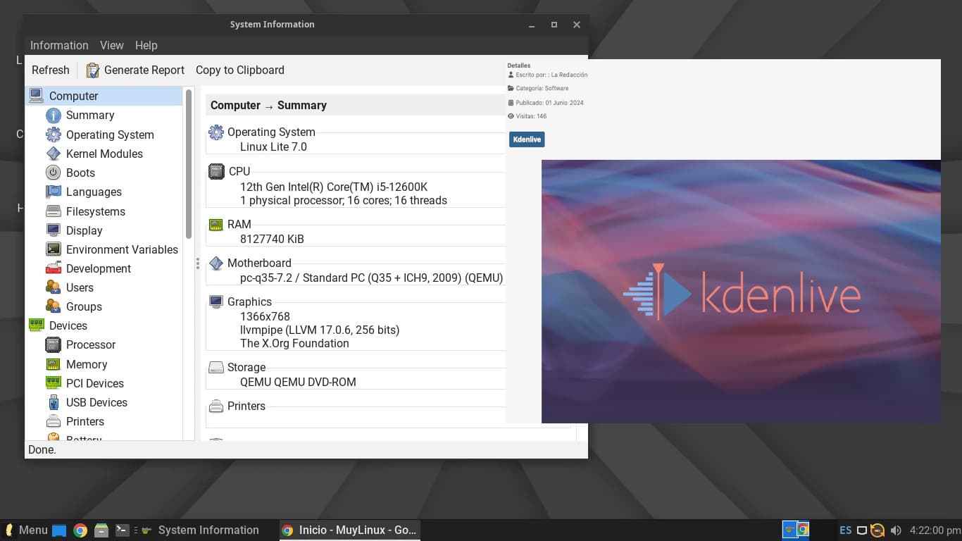Select Languages in the sidebar
The height and width of the screenshot is (541, 962).
pyautogui.click(x=94, y=192)
